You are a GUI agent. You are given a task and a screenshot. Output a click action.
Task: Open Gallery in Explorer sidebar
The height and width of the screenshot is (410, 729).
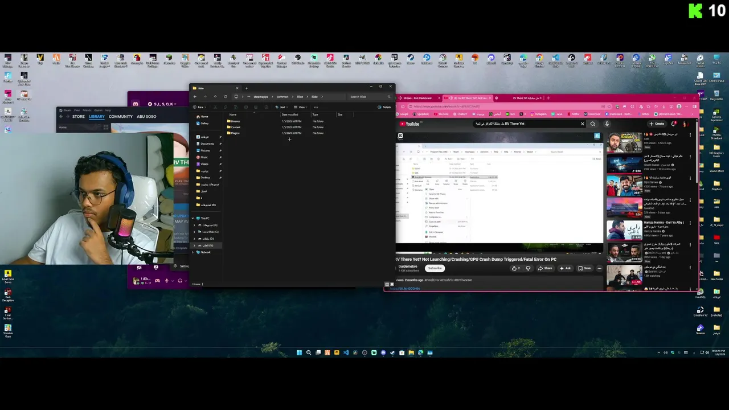coord(202,124)
